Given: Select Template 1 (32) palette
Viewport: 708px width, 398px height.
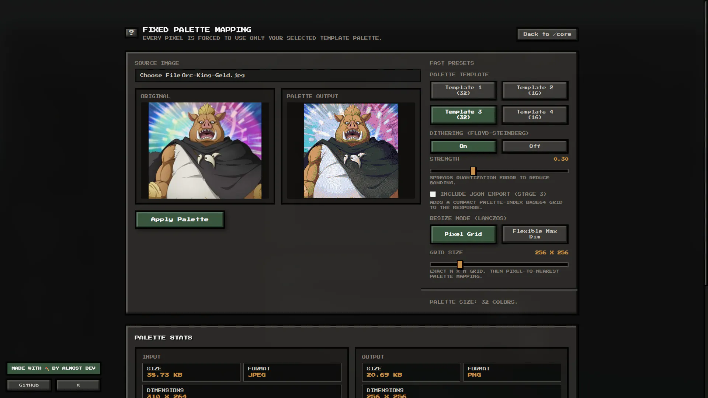Looking at the screenshot, I should pos(463,90).
